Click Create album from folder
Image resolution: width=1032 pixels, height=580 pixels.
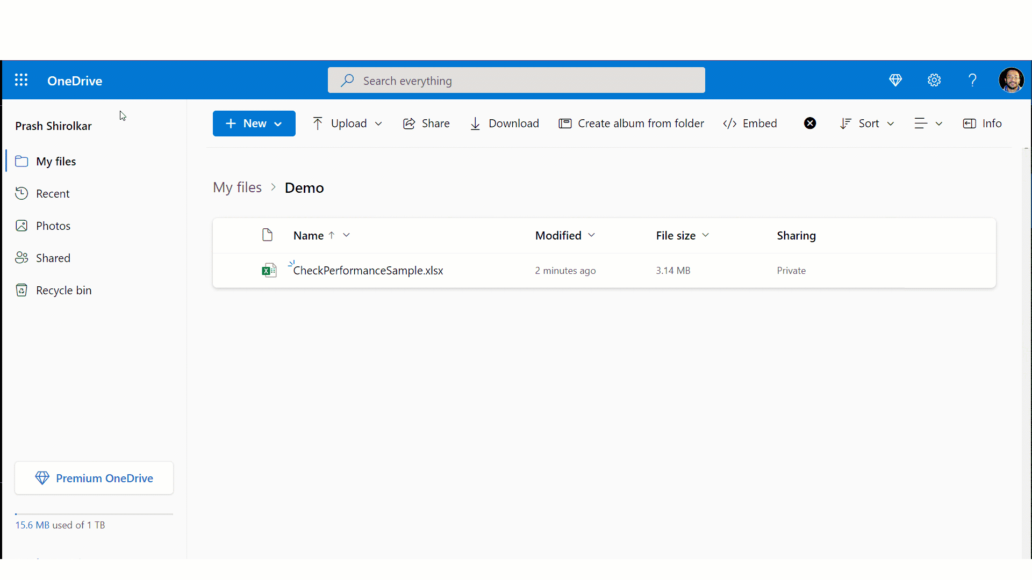click(632, 124)
